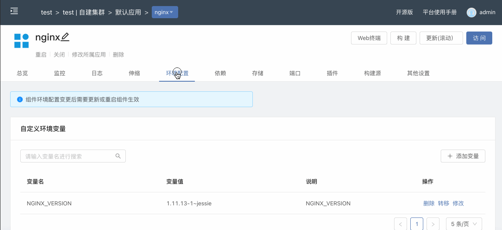Open the 依赖 tab
This screenshot has height=230, width=502.
(220, 73)
